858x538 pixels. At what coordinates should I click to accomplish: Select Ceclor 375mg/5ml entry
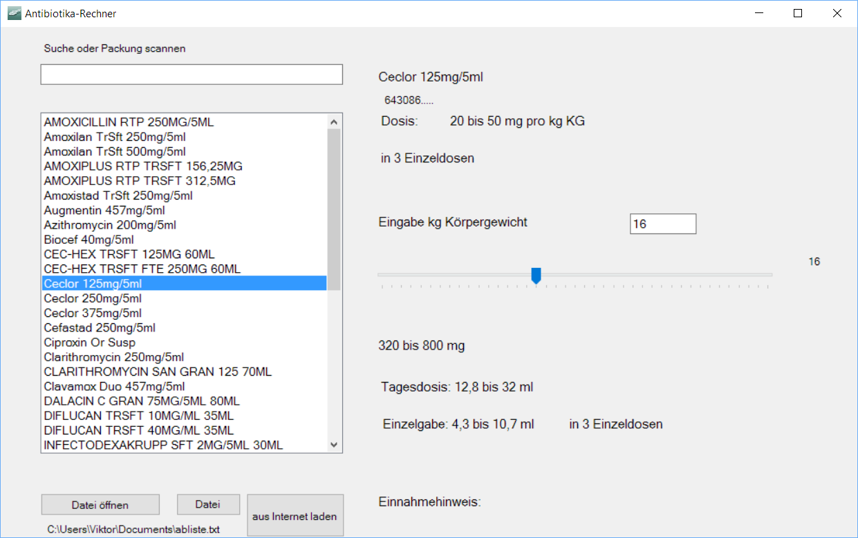[x=184, y=313]
